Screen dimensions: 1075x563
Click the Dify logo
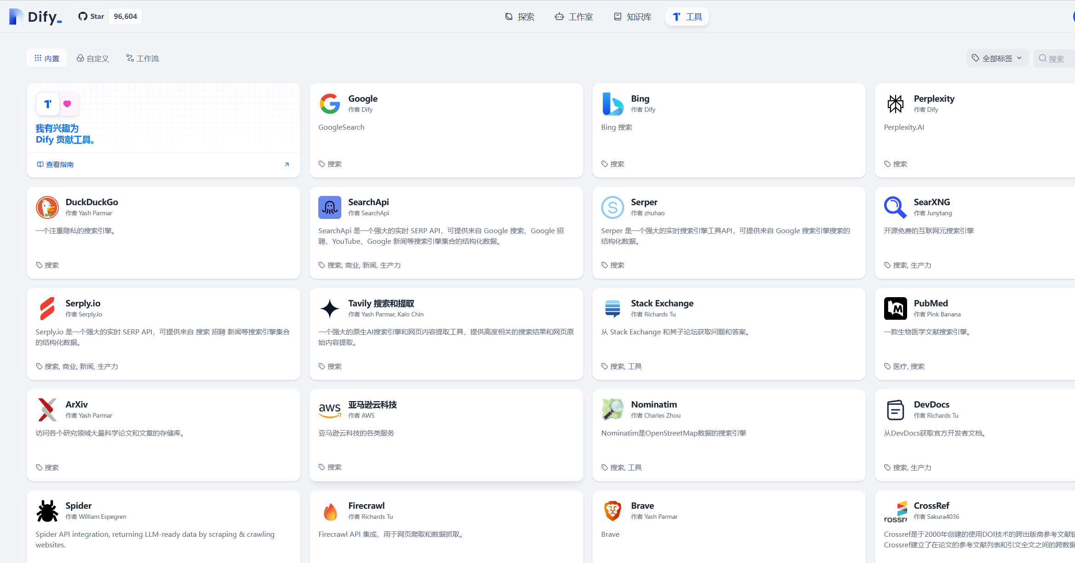35,17
